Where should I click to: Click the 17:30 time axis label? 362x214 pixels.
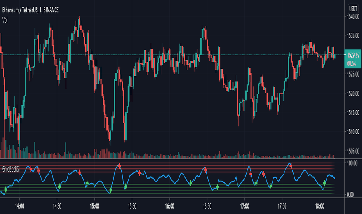coord(282,206)
